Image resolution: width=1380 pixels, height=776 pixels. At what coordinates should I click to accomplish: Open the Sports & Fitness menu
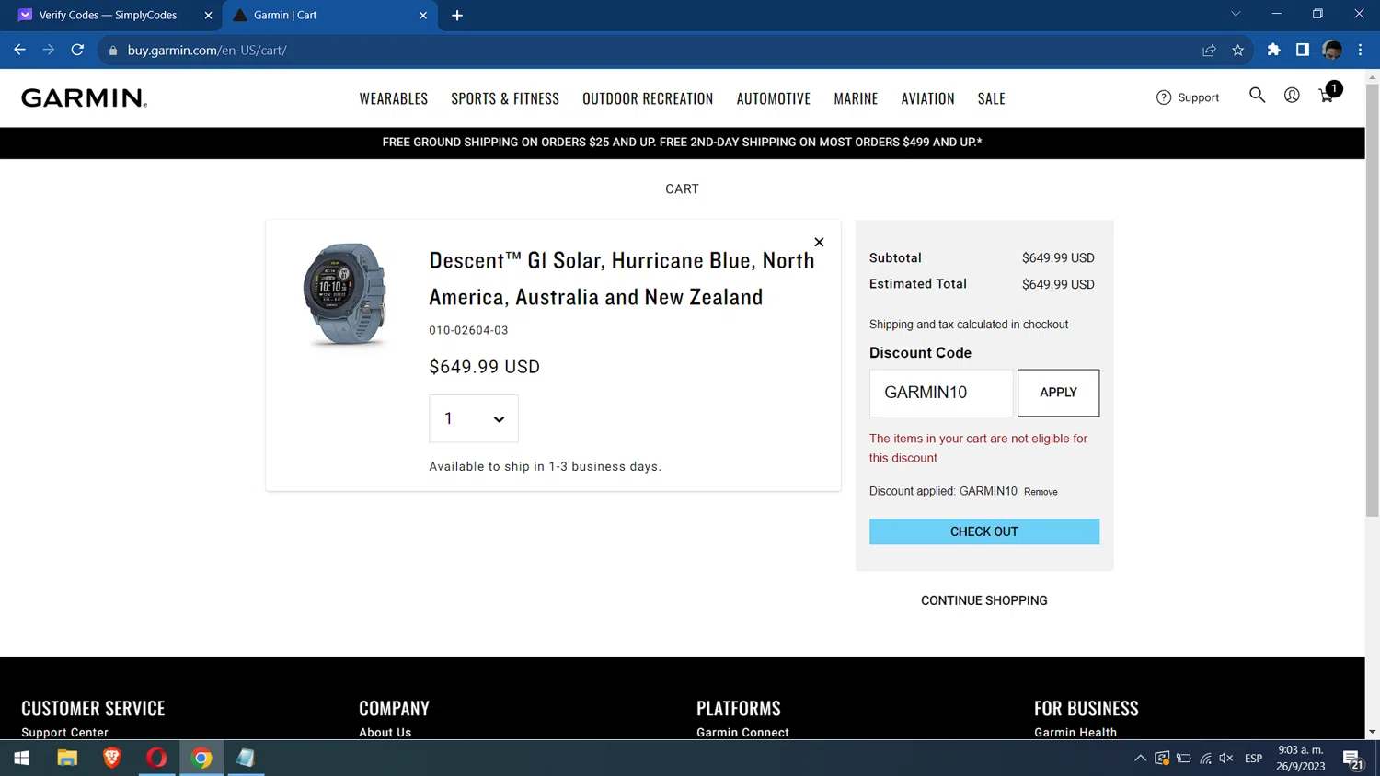click(505, 98)
